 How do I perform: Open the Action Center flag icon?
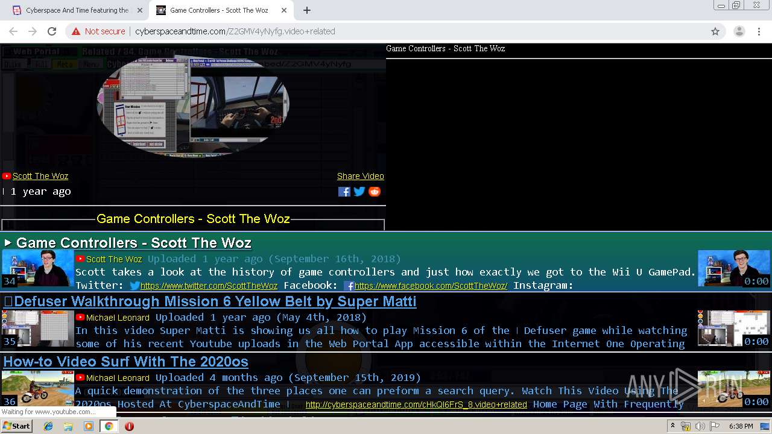tap(714, 426)
